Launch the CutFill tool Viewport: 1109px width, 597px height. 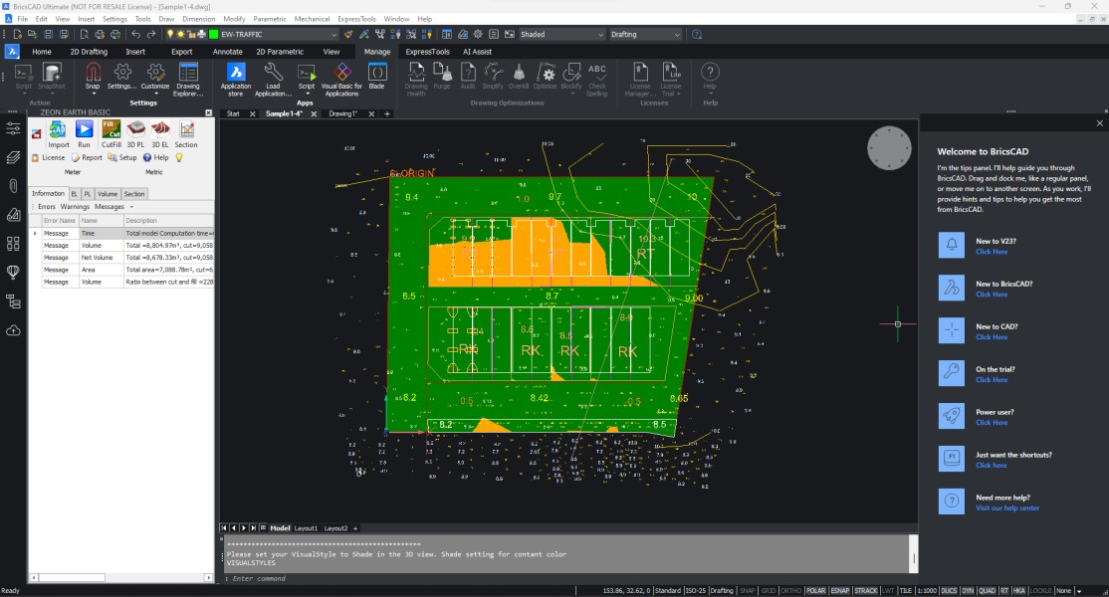(x=111, y=133)
